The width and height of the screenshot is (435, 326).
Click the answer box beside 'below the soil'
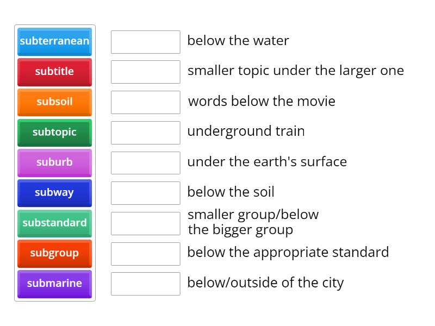pyautogui.click(x=145, y=193)
